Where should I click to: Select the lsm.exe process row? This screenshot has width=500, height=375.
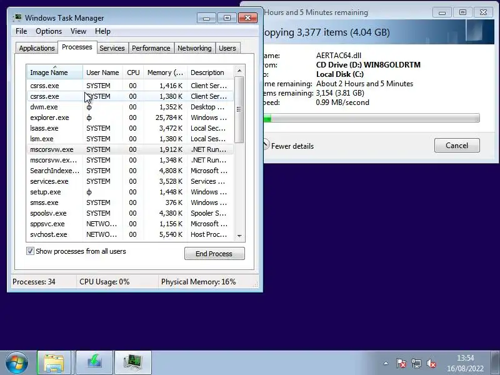130,139
